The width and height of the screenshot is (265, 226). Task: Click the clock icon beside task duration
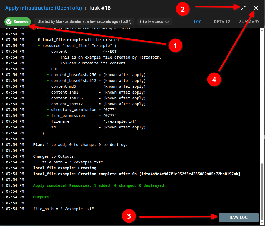click(x=142, y=22)
